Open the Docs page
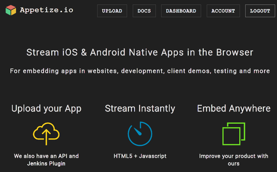Image resolution: width=277 pixels, height=172 pixels. click(144, 11)
